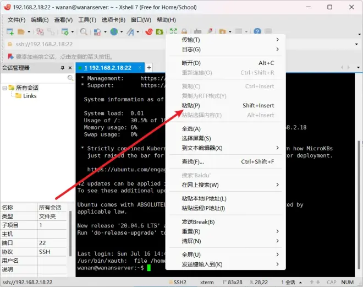Open the 帮助(H) menu
The image size is (363, 287).
(166, 20)
